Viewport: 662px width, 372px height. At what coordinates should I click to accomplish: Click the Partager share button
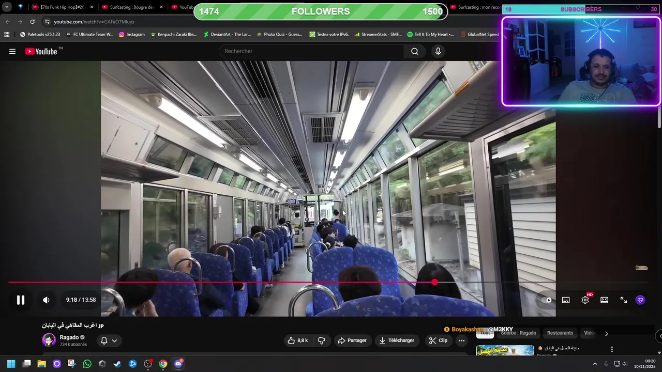point(352,340)
